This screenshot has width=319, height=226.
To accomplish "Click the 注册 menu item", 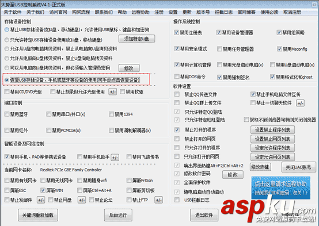I will [x=159, y=12].
